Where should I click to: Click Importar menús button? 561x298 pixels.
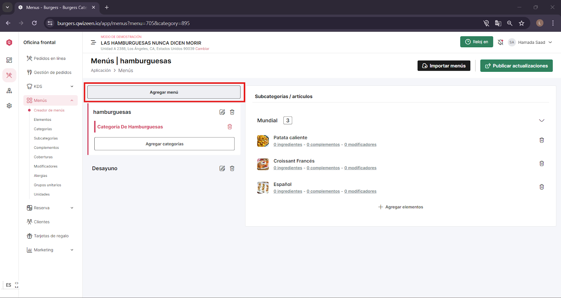[x=444, y=66]
